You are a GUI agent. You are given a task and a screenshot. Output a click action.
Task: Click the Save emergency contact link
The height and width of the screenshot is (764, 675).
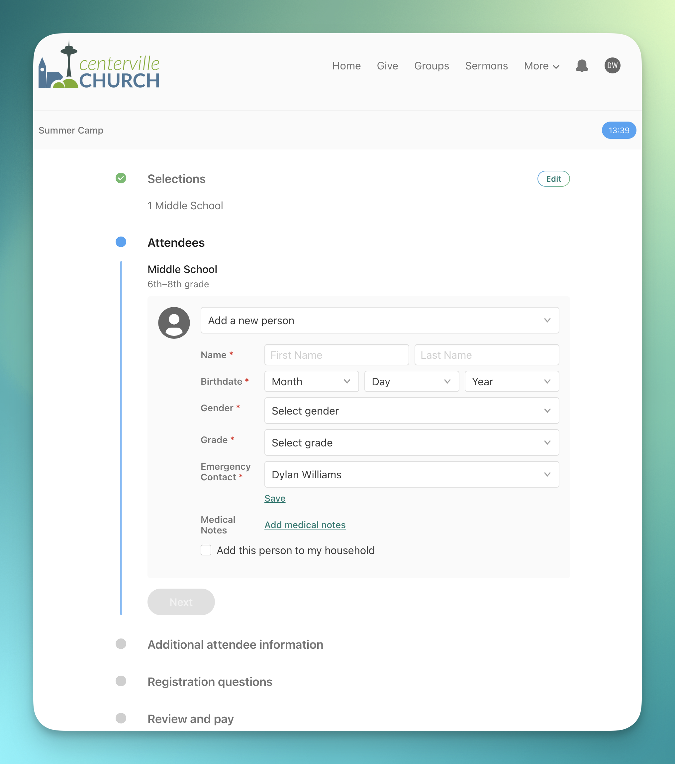275,498
